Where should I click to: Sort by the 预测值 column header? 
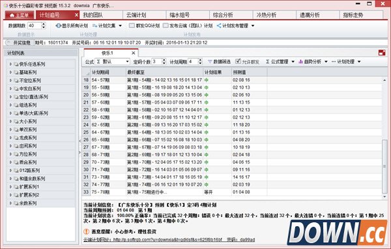click(249, 72)
